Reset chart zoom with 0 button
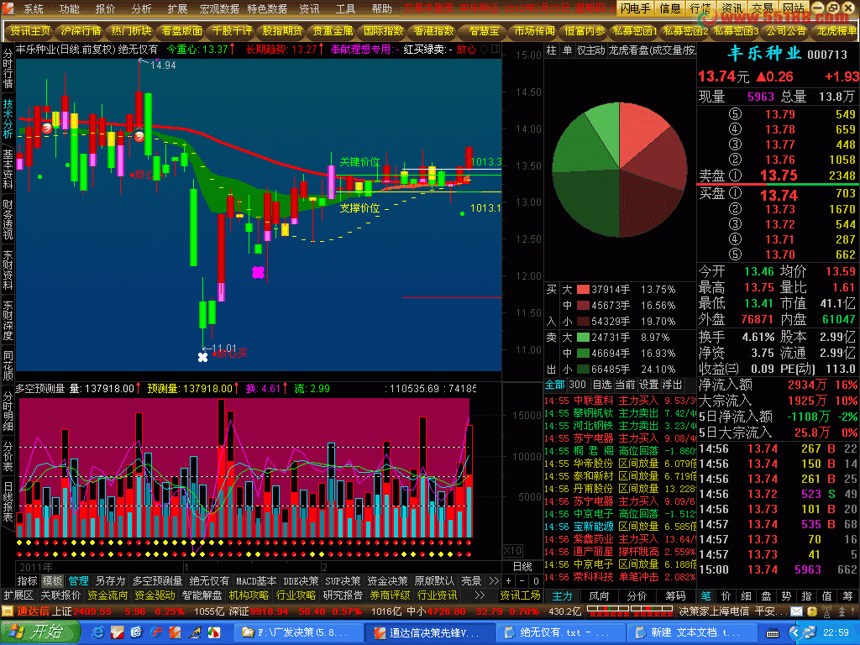The width and height of the screenshot is (860, 645). point(536,581)
